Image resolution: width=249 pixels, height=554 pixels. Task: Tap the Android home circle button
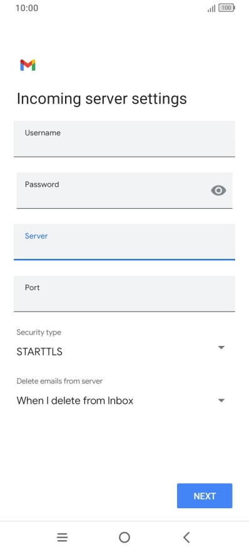pyautogui.click(x=124, y=538)
